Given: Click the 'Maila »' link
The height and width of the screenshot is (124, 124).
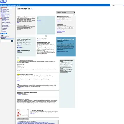Looking at the screenshot, I should pos(18,23).
